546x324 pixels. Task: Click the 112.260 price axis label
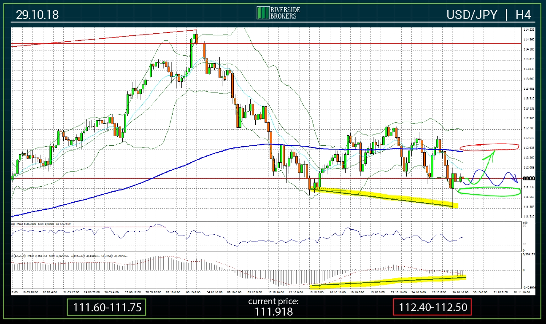529,158
